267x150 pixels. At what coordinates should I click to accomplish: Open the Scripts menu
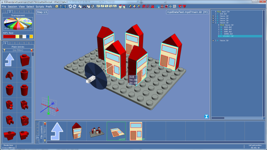point(40,7)
